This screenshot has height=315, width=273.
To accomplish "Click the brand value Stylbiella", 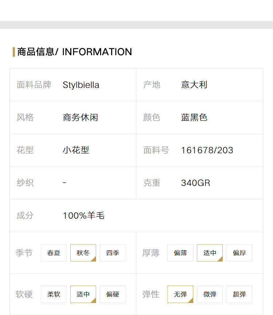I will click(x=81, y=85).
